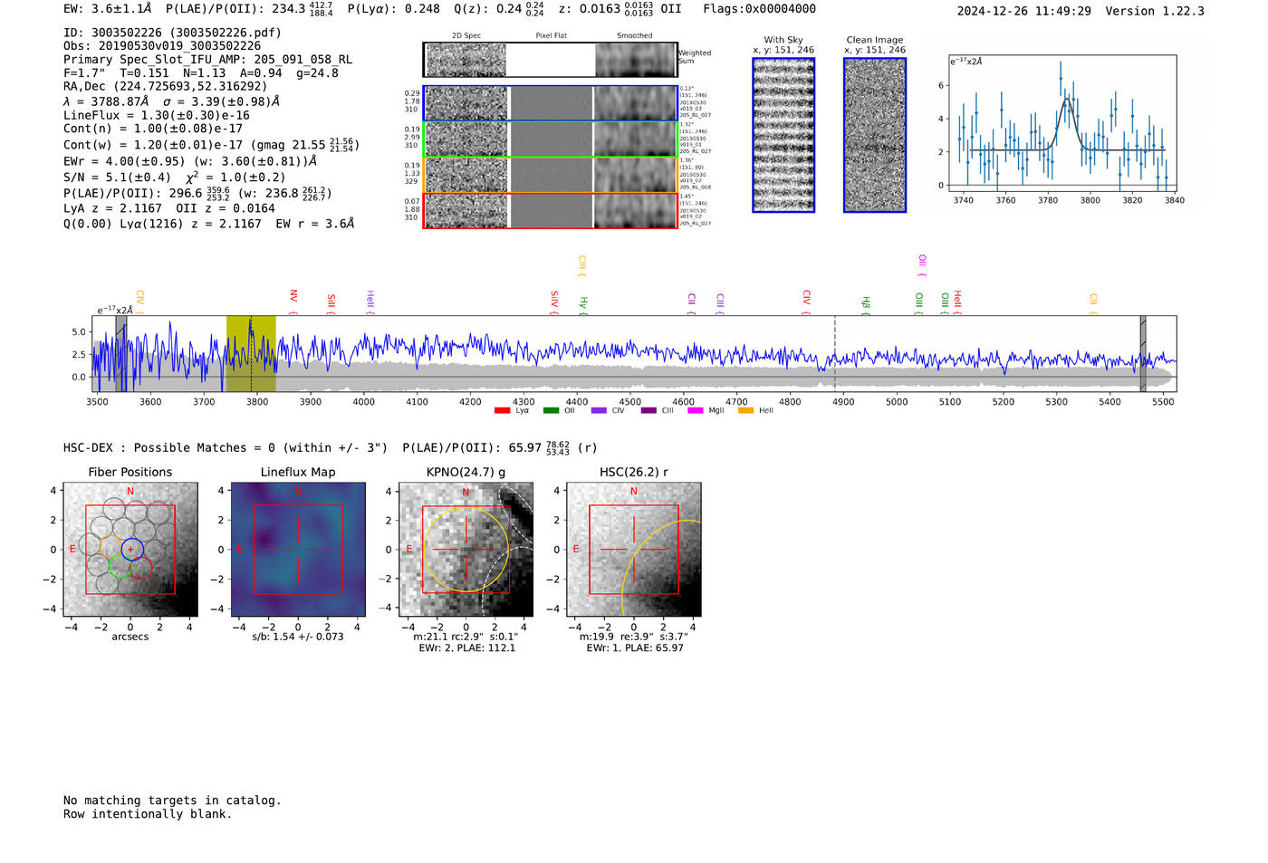Open the Fiber Positions image panel
Screen dimensions: 1268x863
pos(130,550)
